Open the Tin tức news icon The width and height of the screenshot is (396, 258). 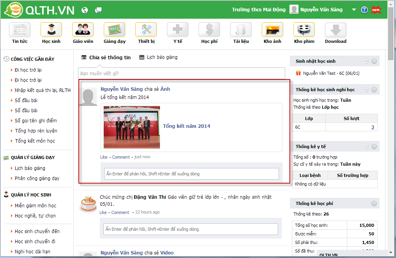coord(20,30)
